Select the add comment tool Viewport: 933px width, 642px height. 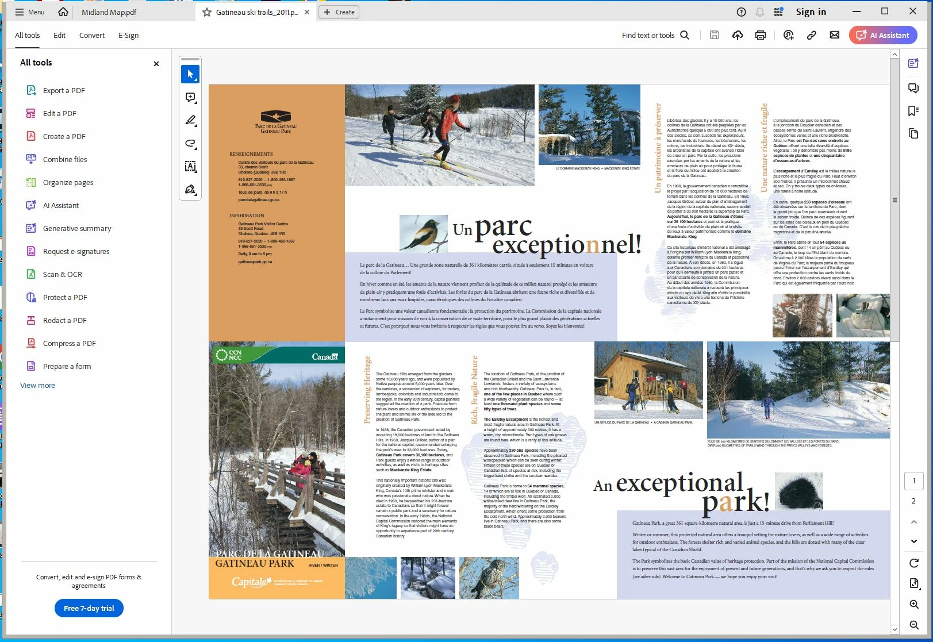[x=190, y=97]
